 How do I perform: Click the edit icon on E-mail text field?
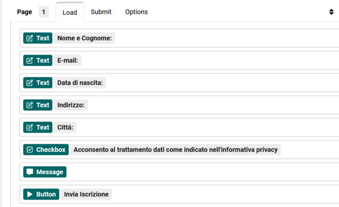30,61
